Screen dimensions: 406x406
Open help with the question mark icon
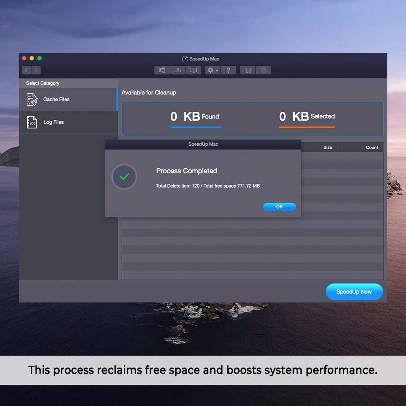point(228,70)
